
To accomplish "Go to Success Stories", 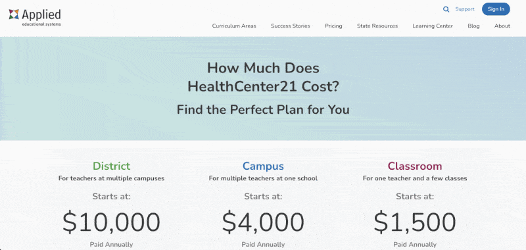I will click(x=290, y=26).
